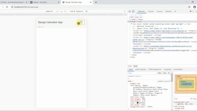The image size is (197, 111).
Task: Click the box model content size box
Action: [x=187, y=84]
